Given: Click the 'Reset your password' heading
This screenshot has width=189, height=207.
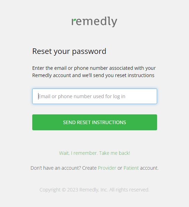Looking at the screenshot, I should pyautogui.click(x=69, y=51).
